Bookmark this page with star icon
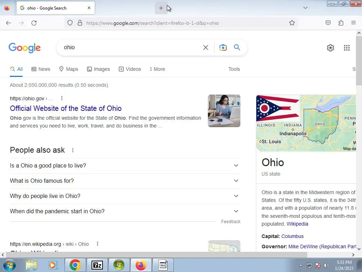 point(292,23)
